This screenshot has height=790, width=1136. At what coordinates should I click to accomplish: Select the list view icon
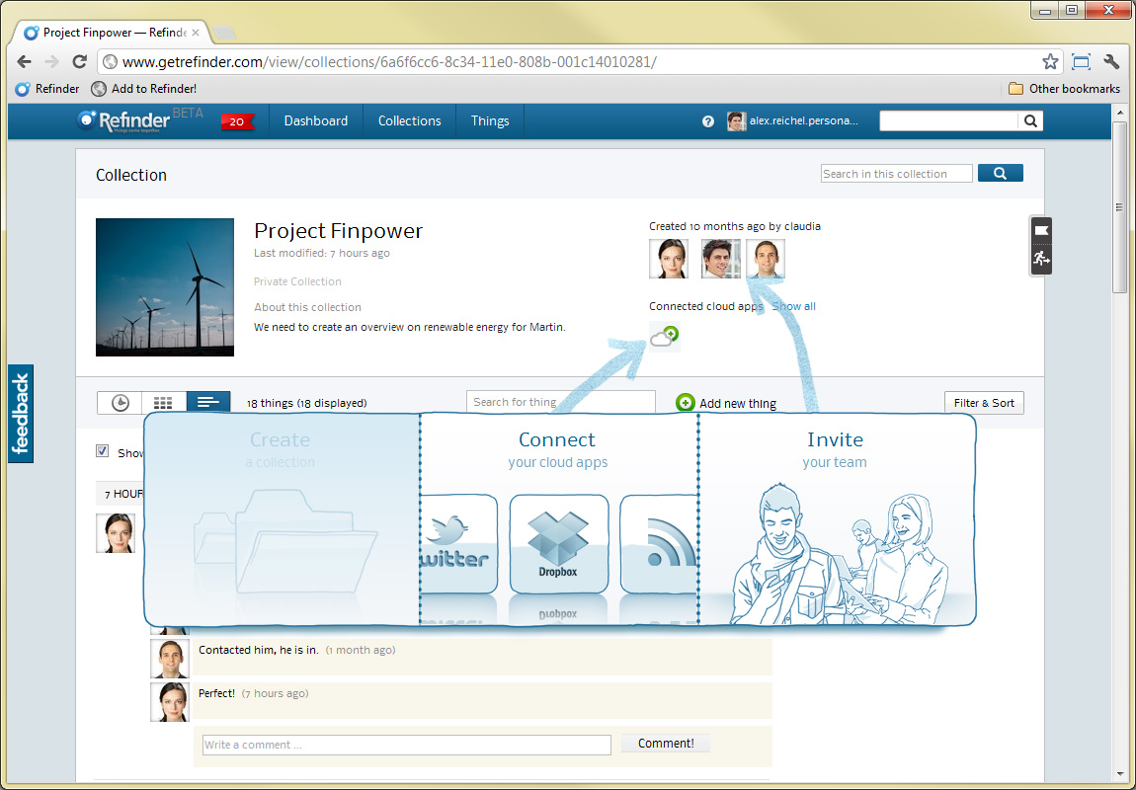click(x=207, y=402)
